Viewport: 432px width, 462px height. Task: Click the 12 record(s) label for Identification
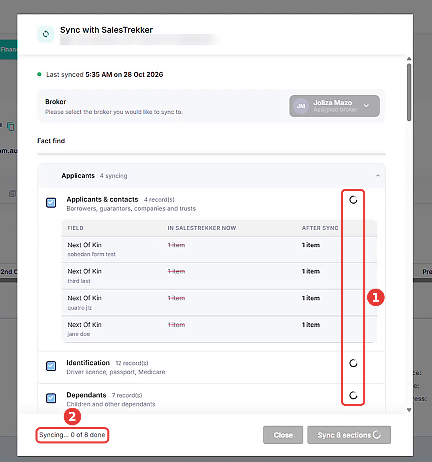132,363
